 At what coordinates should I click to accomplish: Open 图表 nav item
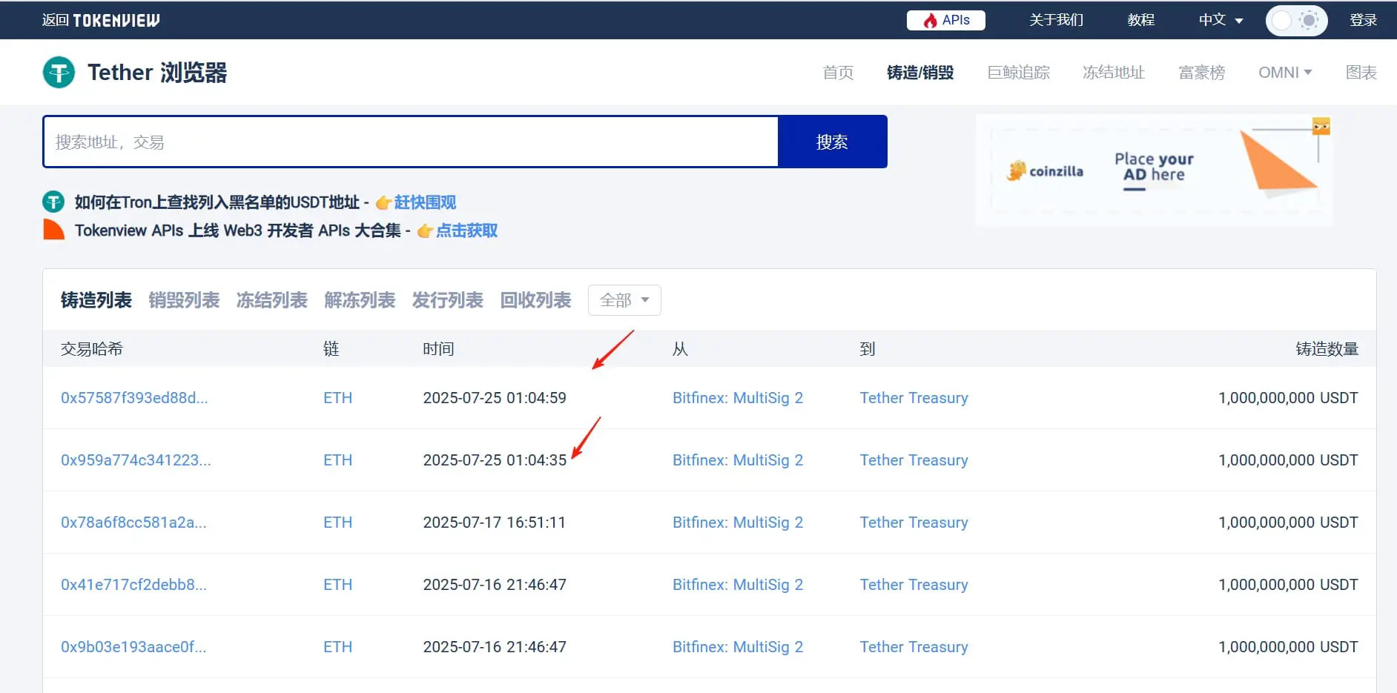pos(1361,73)
